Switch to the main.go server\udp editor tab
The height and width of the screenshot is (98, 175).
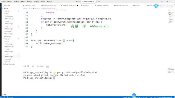tap(48, 5)
